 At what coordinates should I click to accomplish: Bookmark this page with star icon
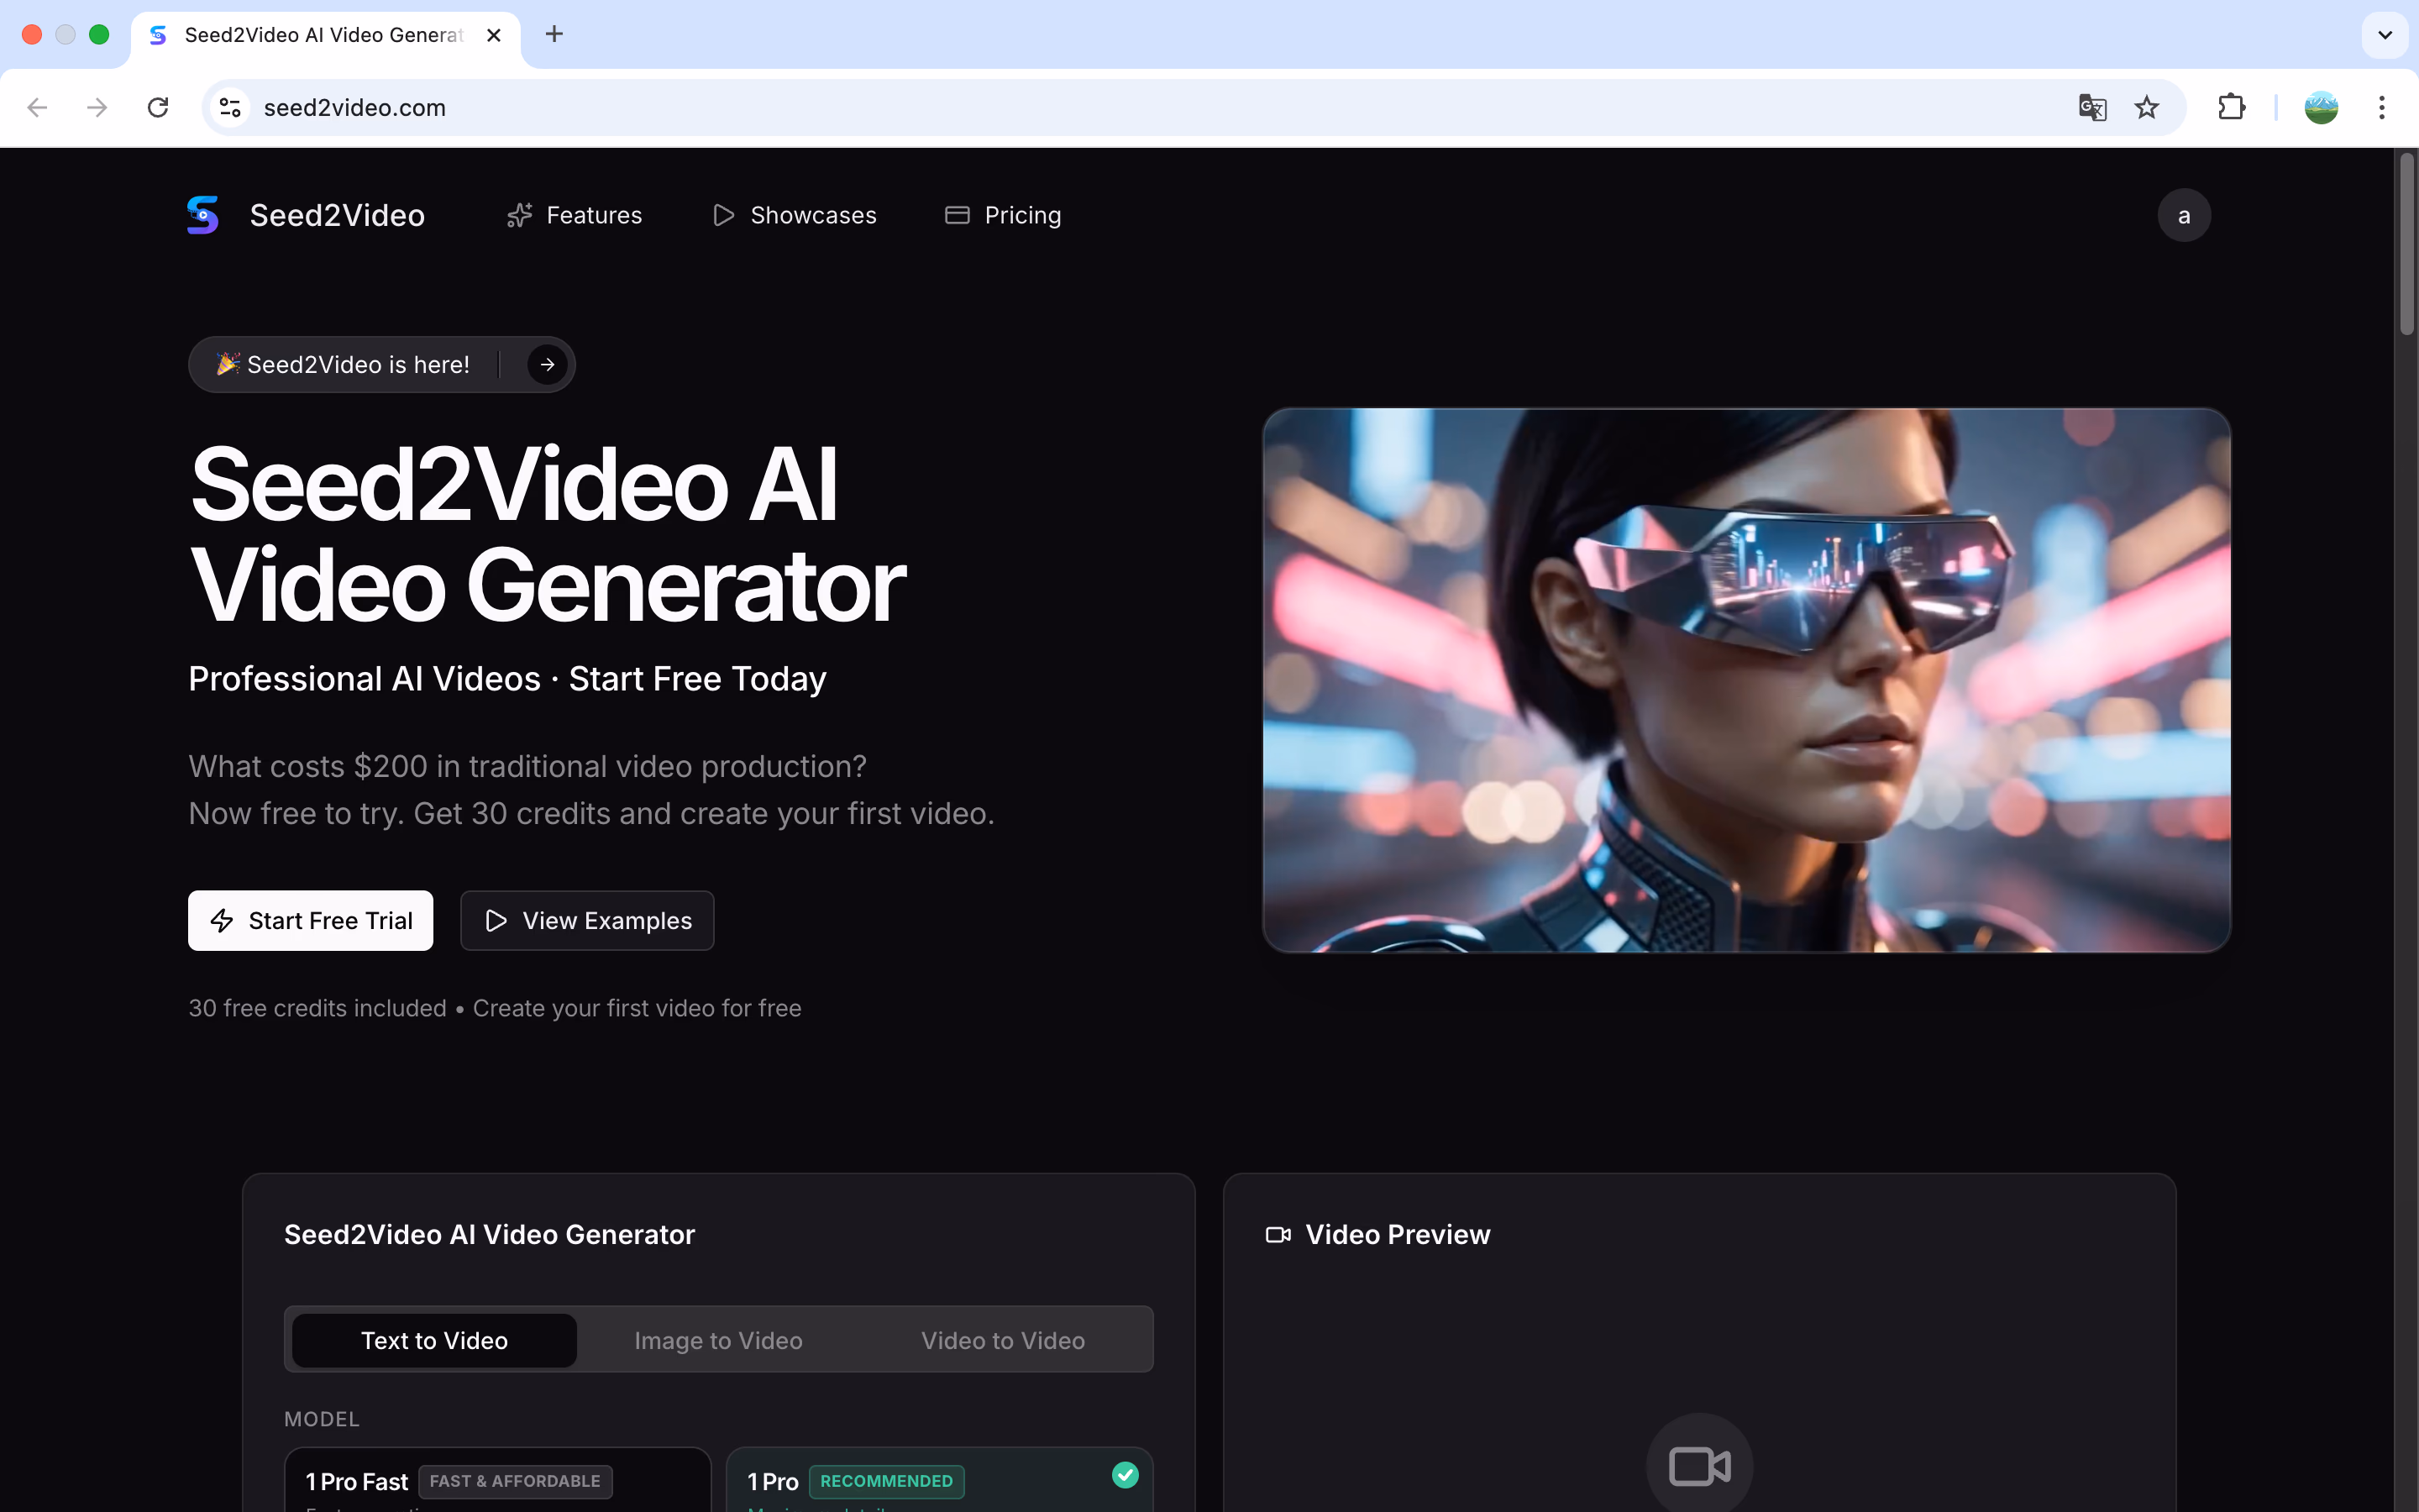2146,107
